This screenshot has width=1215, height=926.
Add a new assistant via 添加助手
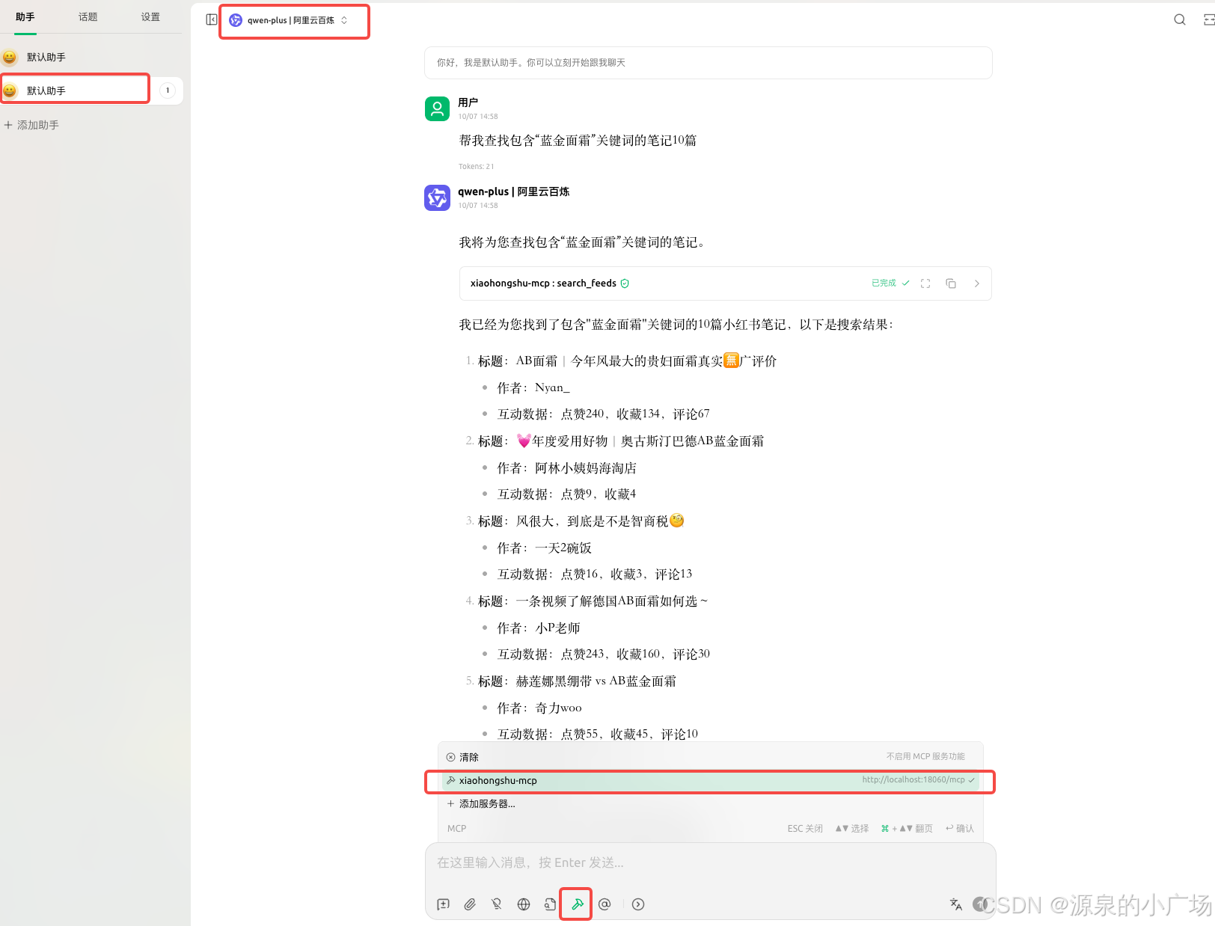pyautogui.click(x=31, y=125)
